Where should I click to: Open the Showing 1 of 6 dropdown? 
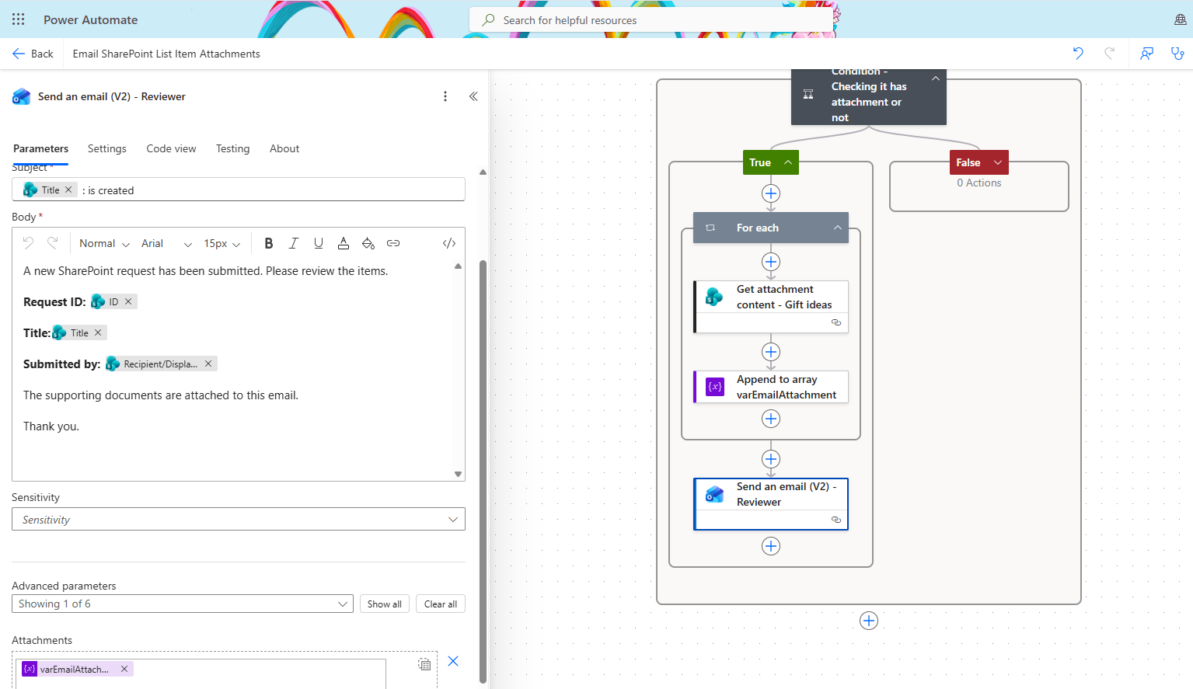tap(183, 604)
